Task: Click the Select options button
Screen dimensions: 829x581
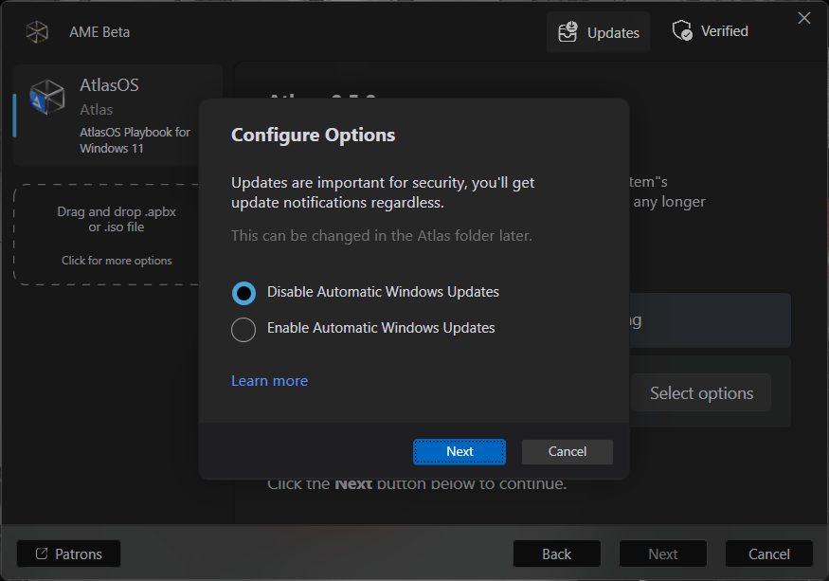Action: click(701, 393)
